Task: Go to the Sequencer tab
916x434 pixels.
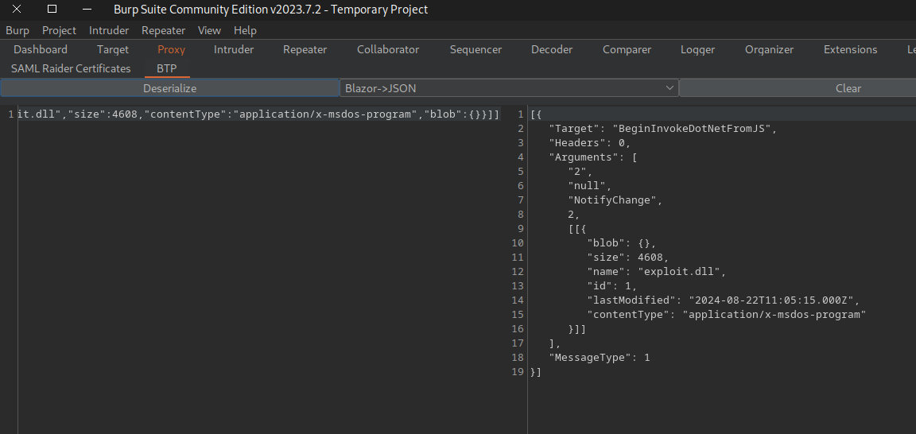Action: (x=475, y=49)
